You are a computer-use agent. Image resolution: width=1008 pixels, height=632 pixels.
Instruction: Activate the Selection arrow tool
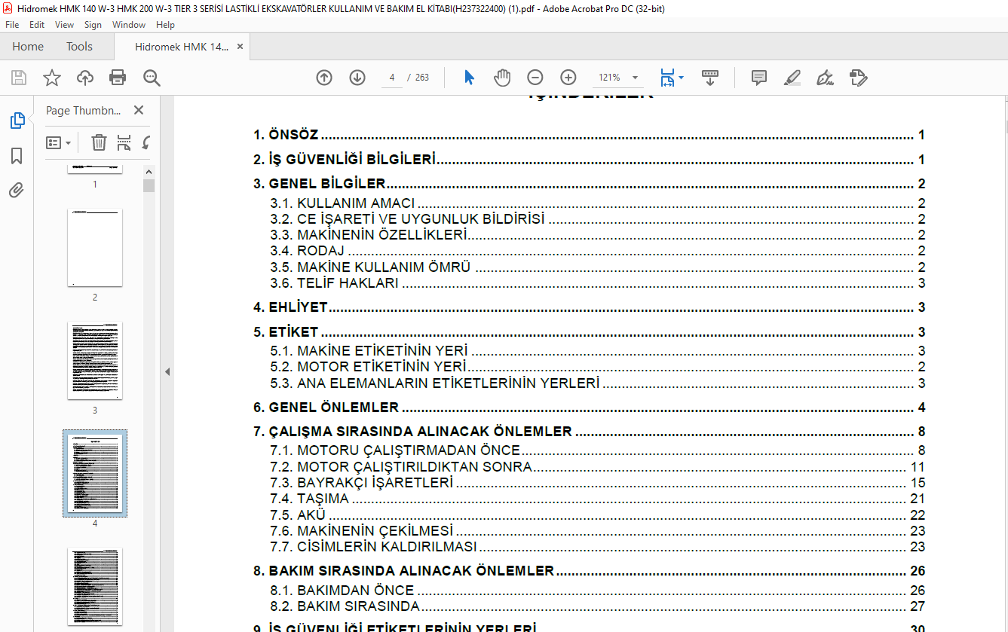pyautogui.click(x=469, y=78)
